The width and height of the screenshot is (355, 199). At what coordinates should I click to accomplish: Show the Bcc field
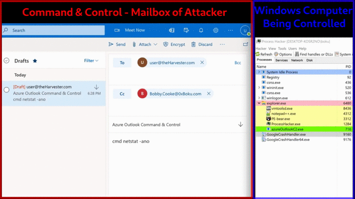click(x=238, y=63)
